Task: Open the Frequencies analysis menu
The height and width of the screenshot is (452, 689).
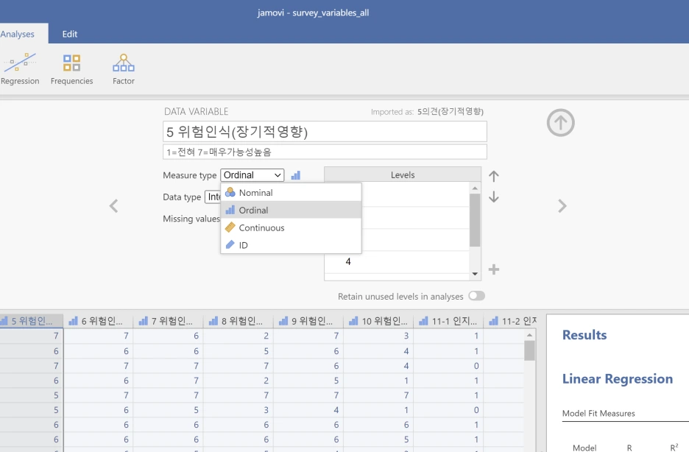Action: point(71,68)
